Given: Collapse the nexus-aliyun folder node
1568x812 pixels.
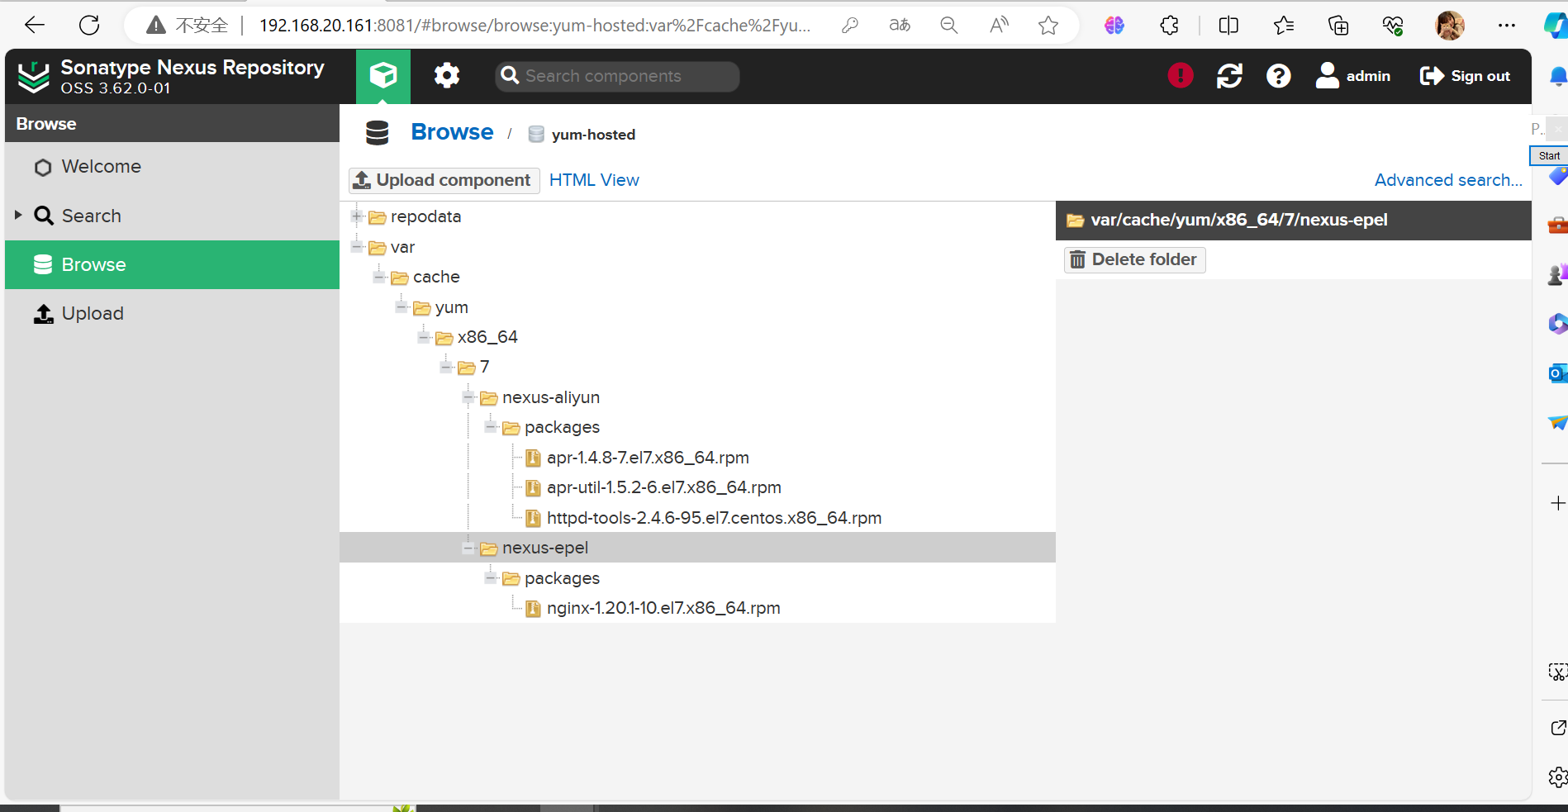Looking at the screenshot, I should (468, 397).
